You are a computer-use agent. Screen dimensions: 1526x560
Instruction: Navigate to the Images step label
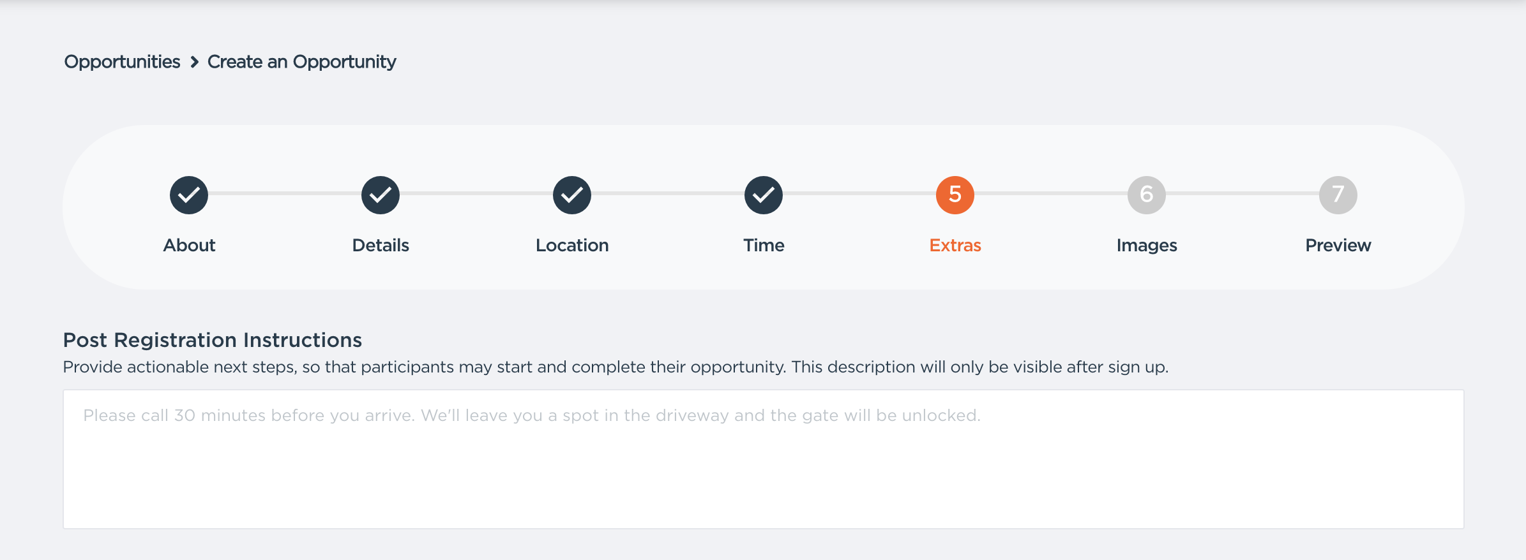coord(1147,246)
